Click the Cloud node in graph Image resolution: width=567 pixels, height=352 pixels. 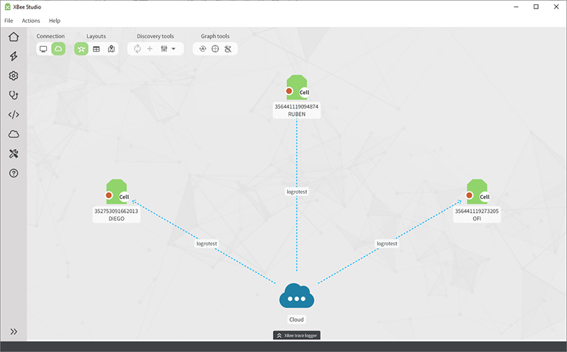[296, 297]
